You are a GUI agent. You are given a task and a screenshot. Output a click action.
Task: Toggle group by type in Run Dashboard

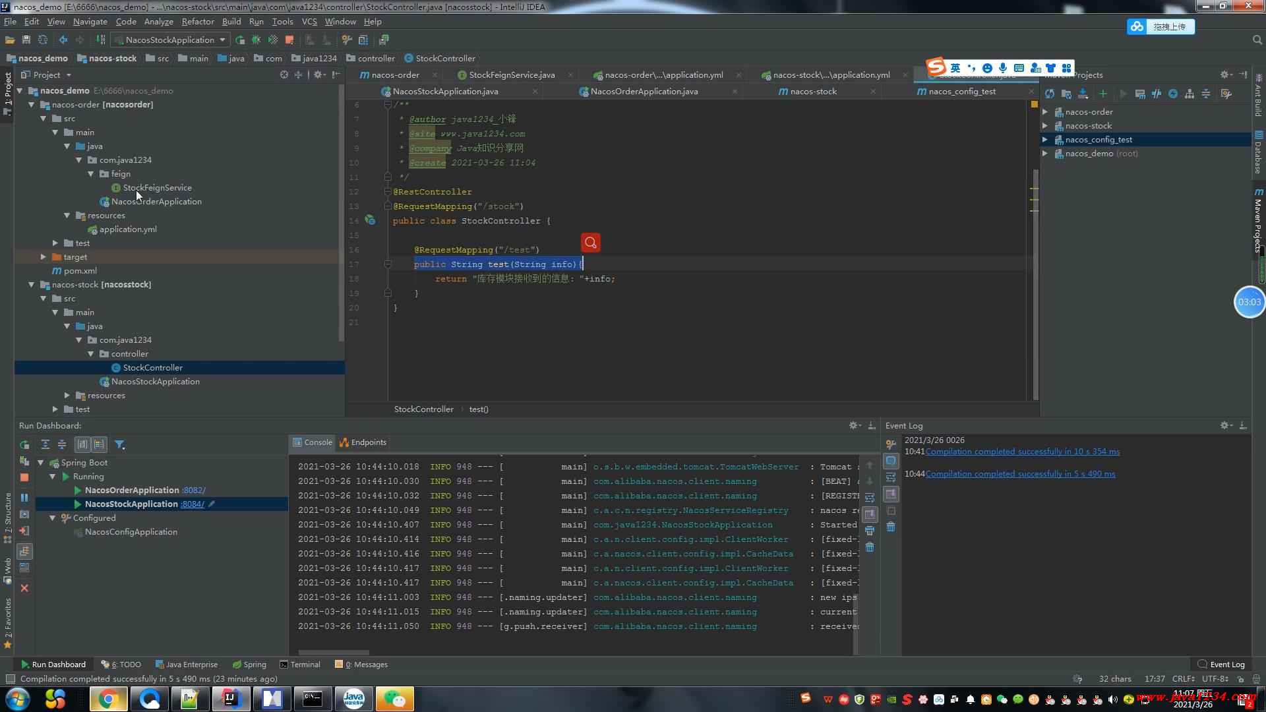[x=82, y=445]
